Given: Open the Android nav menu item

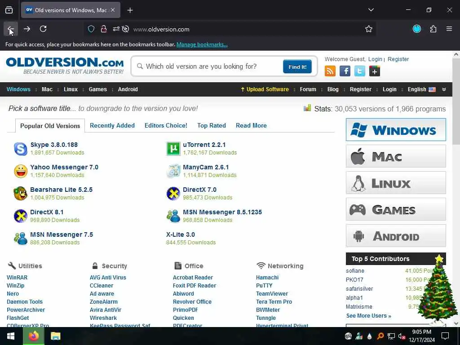Looking at the screenshot, I should coord(128,89).
